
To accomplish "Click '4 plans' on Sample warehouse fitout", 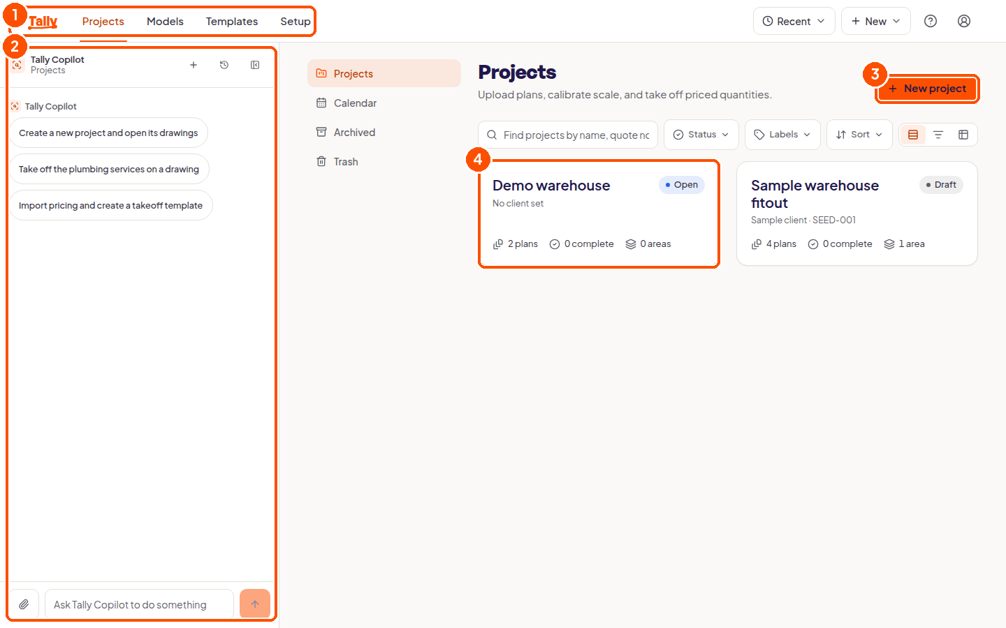I will tap(774, 244).
